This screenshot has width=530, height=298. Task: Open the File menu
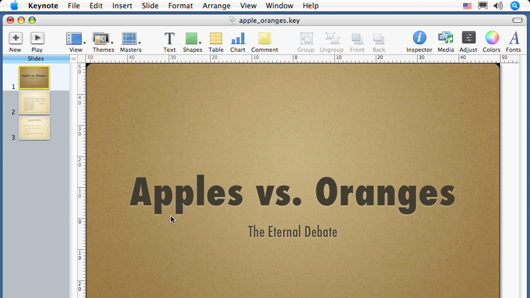[73, 6]
